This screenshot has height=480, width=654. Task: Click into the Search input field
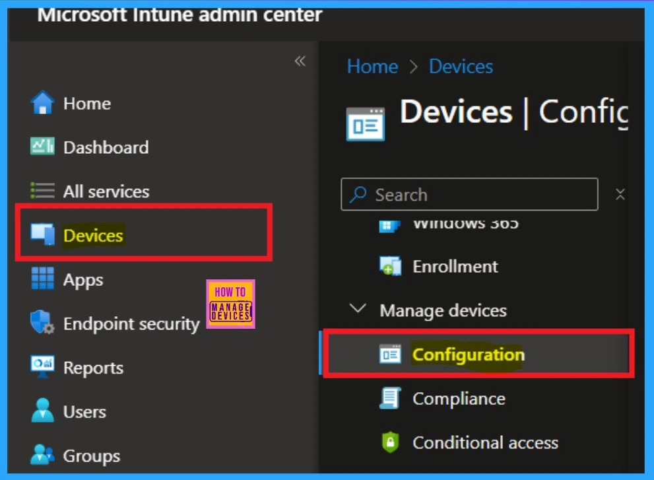tap(469, 195)
